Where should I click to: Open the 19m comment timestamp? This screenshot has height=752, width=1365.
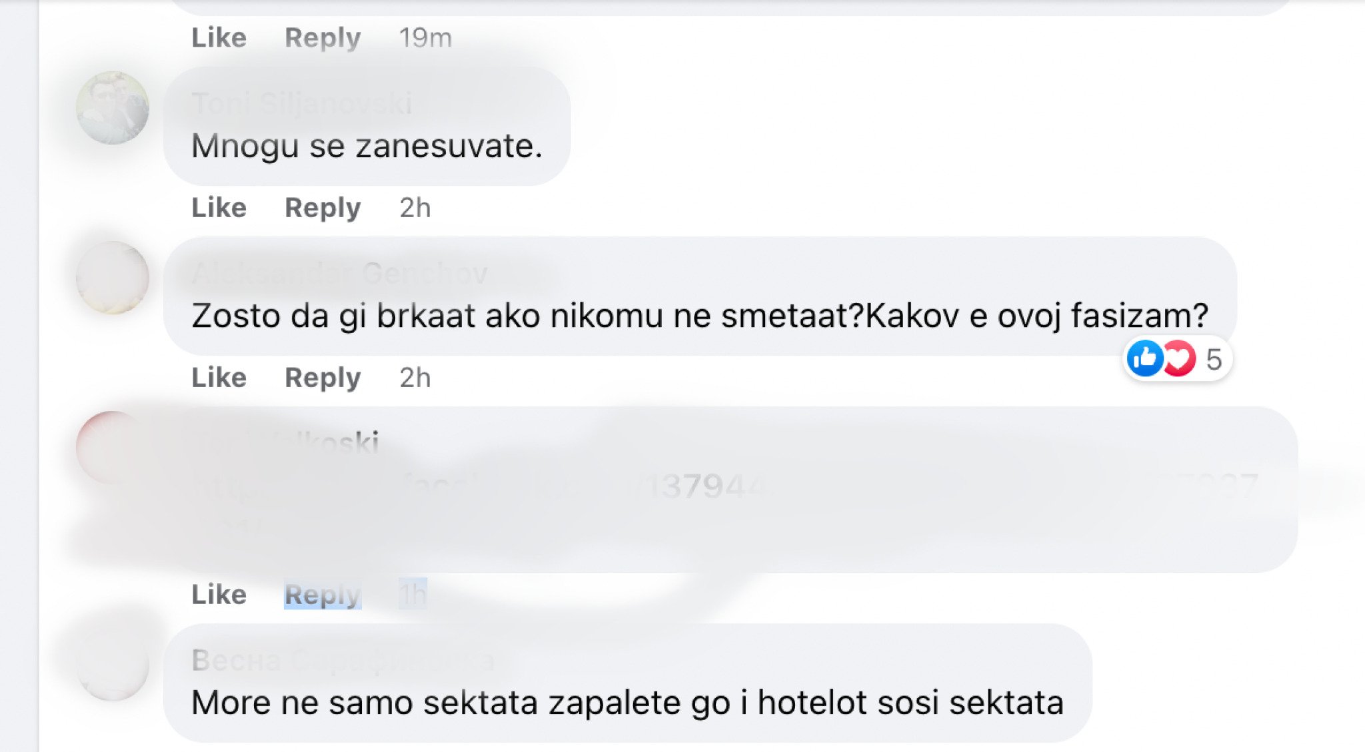[x=425, y=38]
